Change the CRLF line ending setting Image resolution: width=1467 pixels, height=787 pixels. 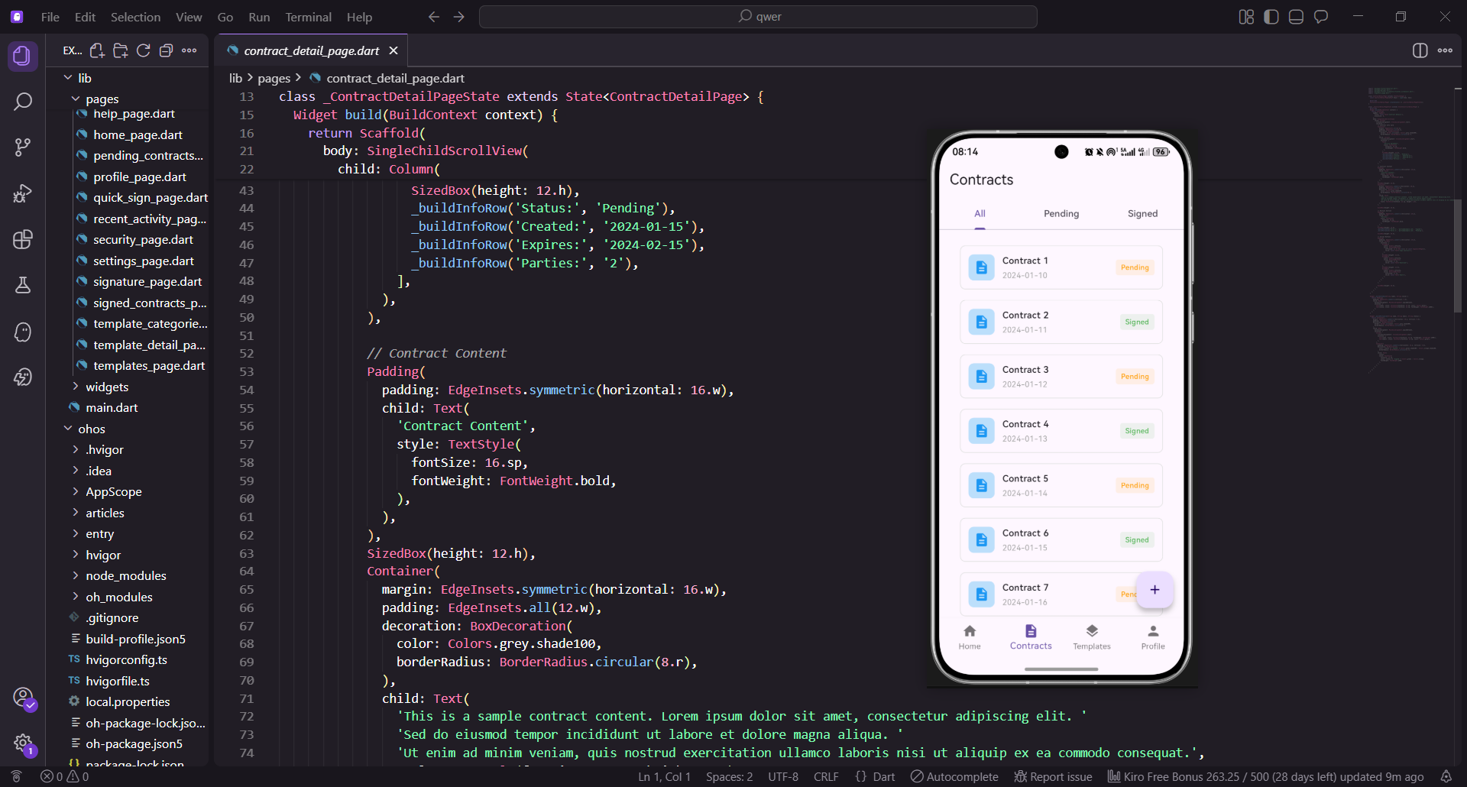(826, 776)
